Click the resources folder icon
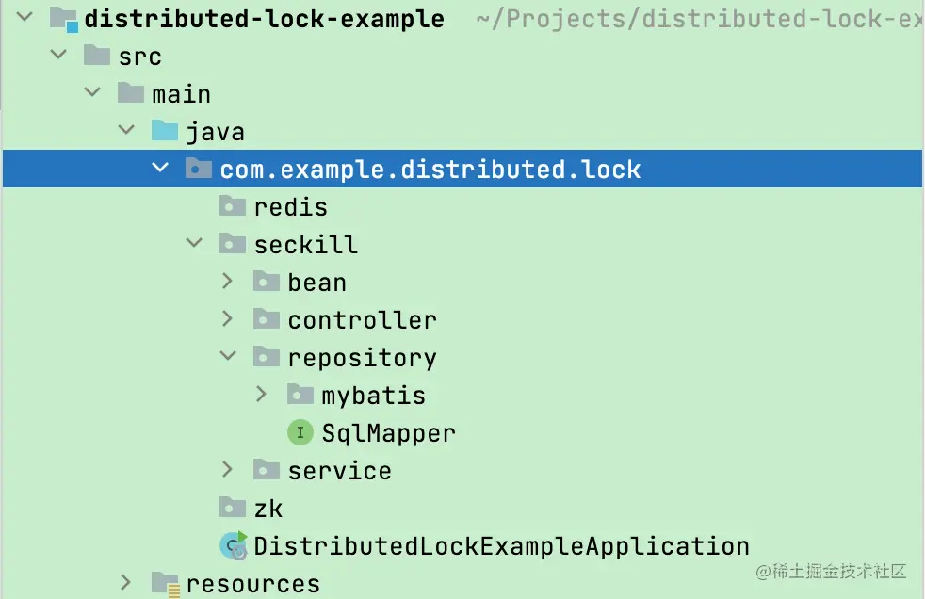 [165, 584]
